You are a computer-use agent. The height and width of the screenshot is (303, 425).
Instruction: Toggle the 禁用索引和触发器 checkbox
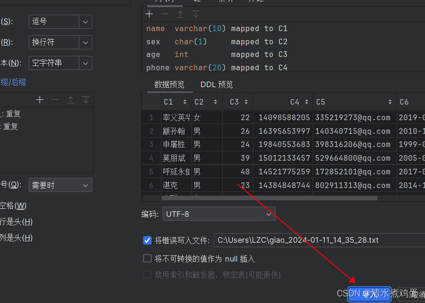coord(147,274)
